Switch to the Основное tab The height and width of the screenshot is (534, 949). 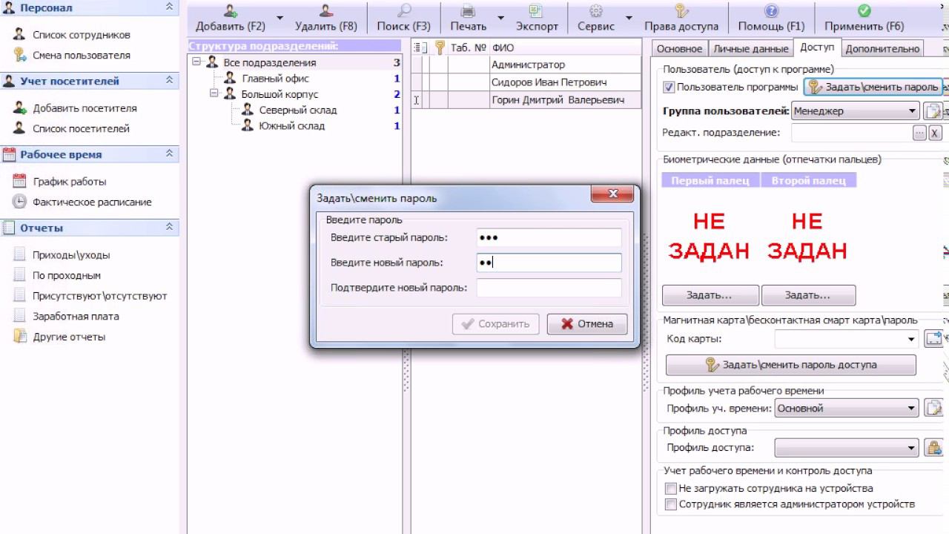(x=679, y=48)
